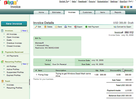Click the Recurring Profiles clock icon

[2, 62]
